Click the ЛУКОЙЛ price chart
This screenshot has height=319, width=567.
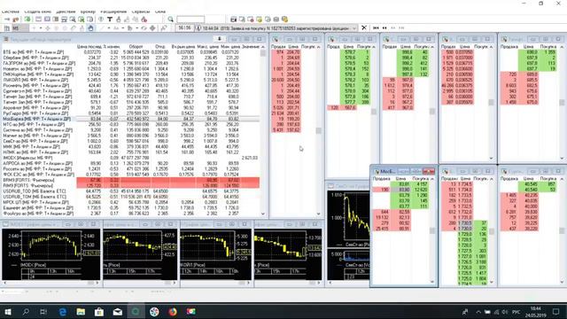coord(215,254)
